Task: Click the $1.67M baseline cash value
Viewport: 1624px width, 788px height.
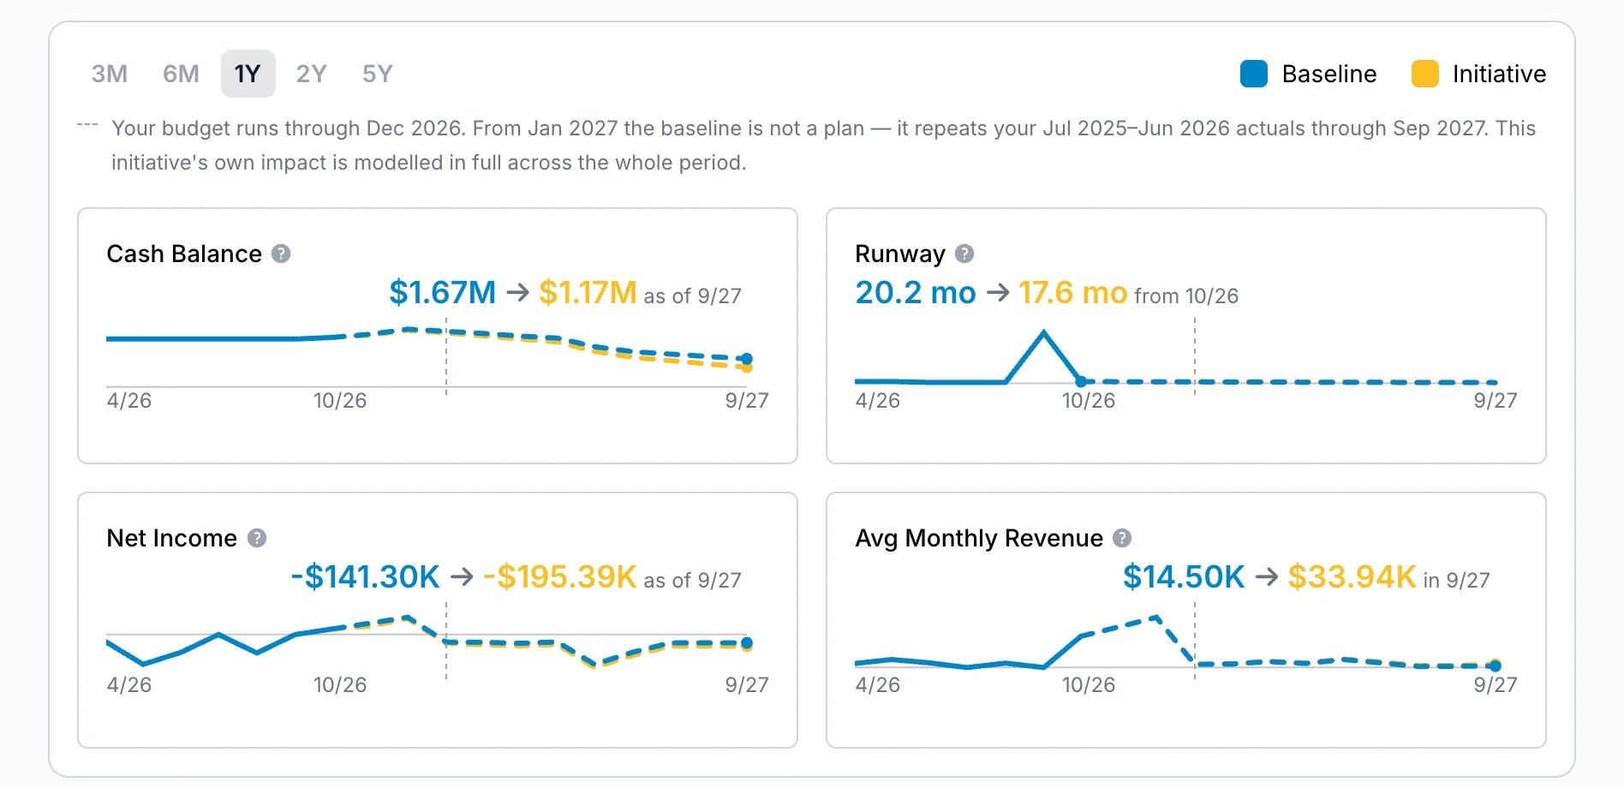Action: 443,293
